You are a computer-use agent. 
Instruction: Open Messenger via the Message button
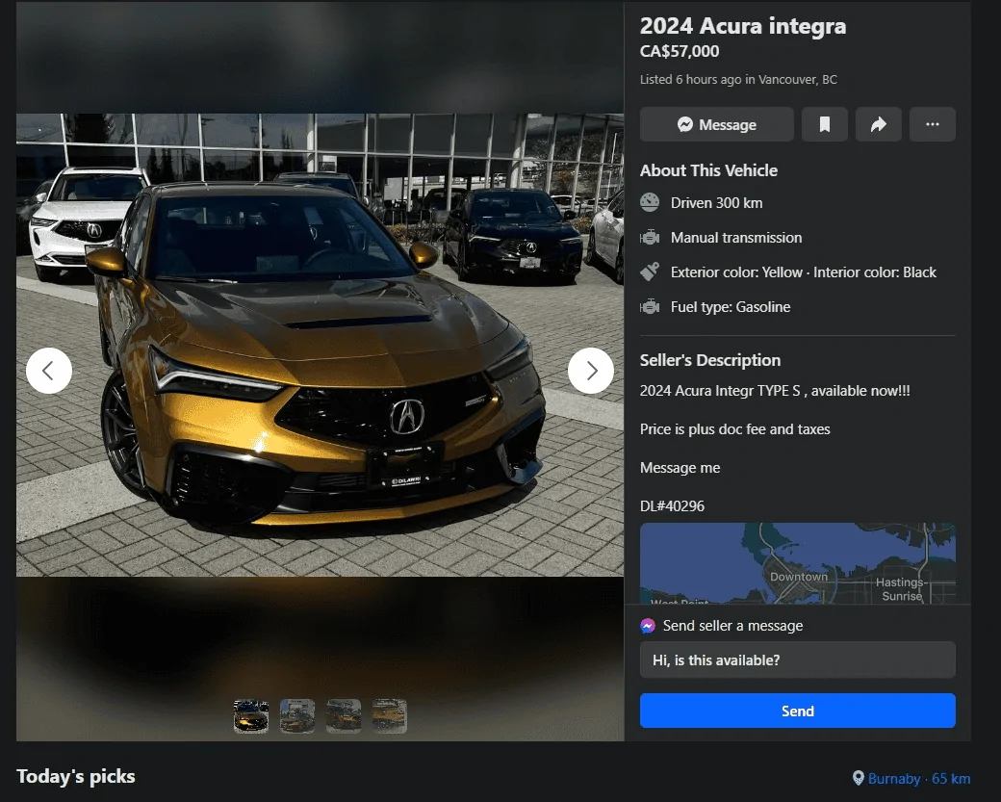[x=716, y=124]
